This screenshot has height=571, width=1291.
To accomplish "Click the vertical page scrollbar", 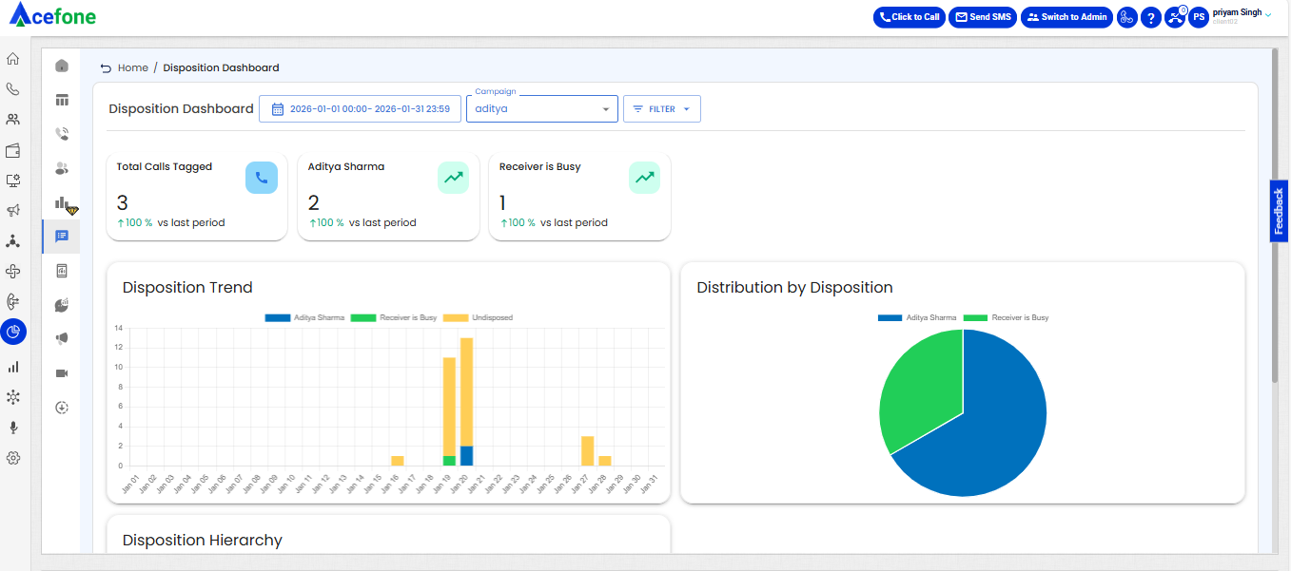I will (1275, 214).
